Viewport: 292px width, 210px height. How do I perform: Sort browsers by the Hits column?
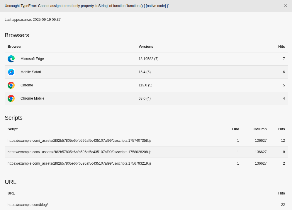click(x=281, y=47)
